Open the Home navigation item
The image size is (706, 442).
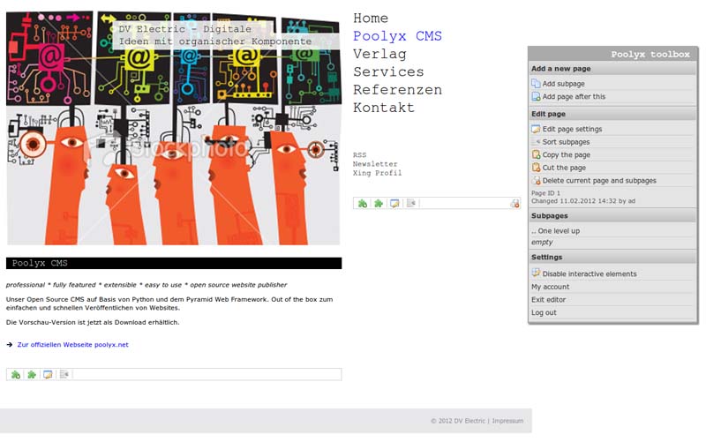tap(371, 18)
